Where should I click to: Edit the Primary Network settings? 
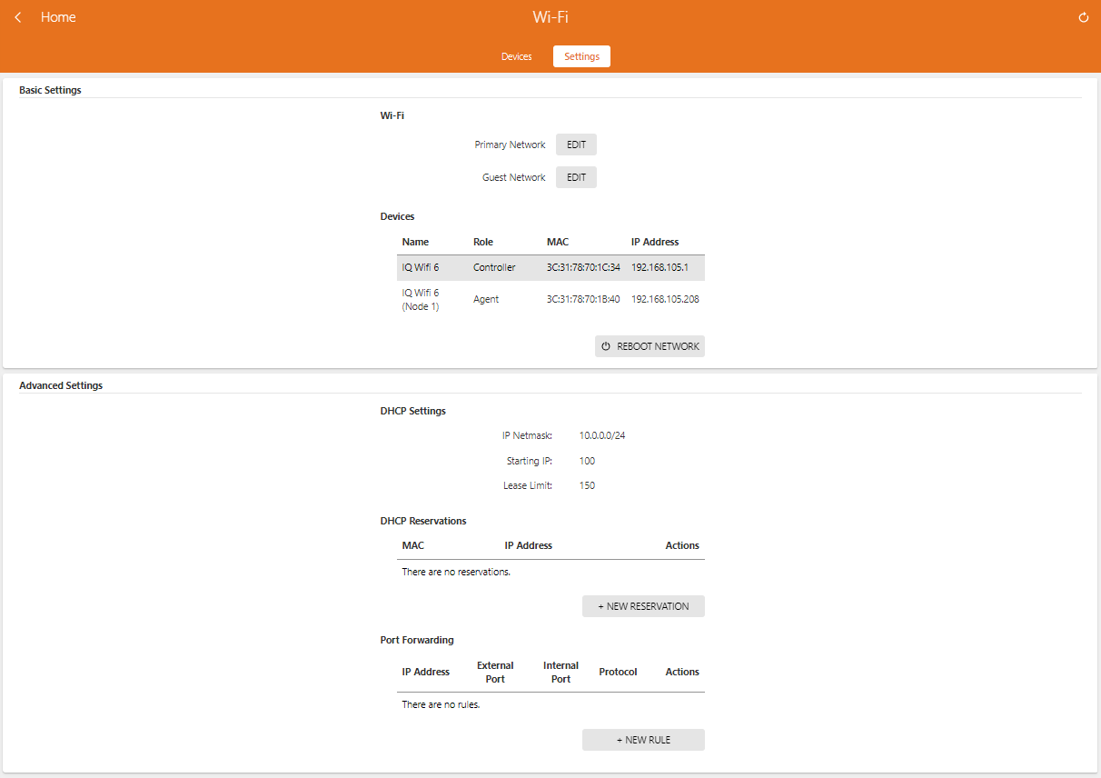click(576, 145)
